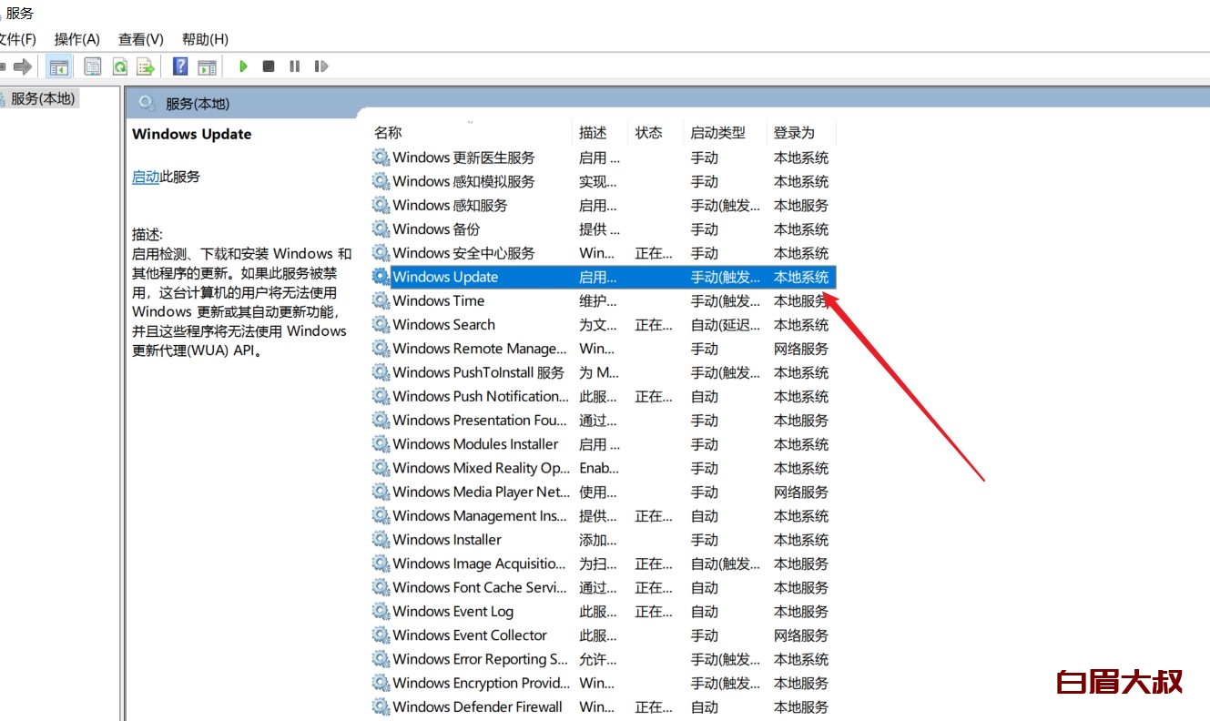The image size is (1210, 721).
Task: Click gear icon of Windows Defender Firewall
Action: [381, 707]
